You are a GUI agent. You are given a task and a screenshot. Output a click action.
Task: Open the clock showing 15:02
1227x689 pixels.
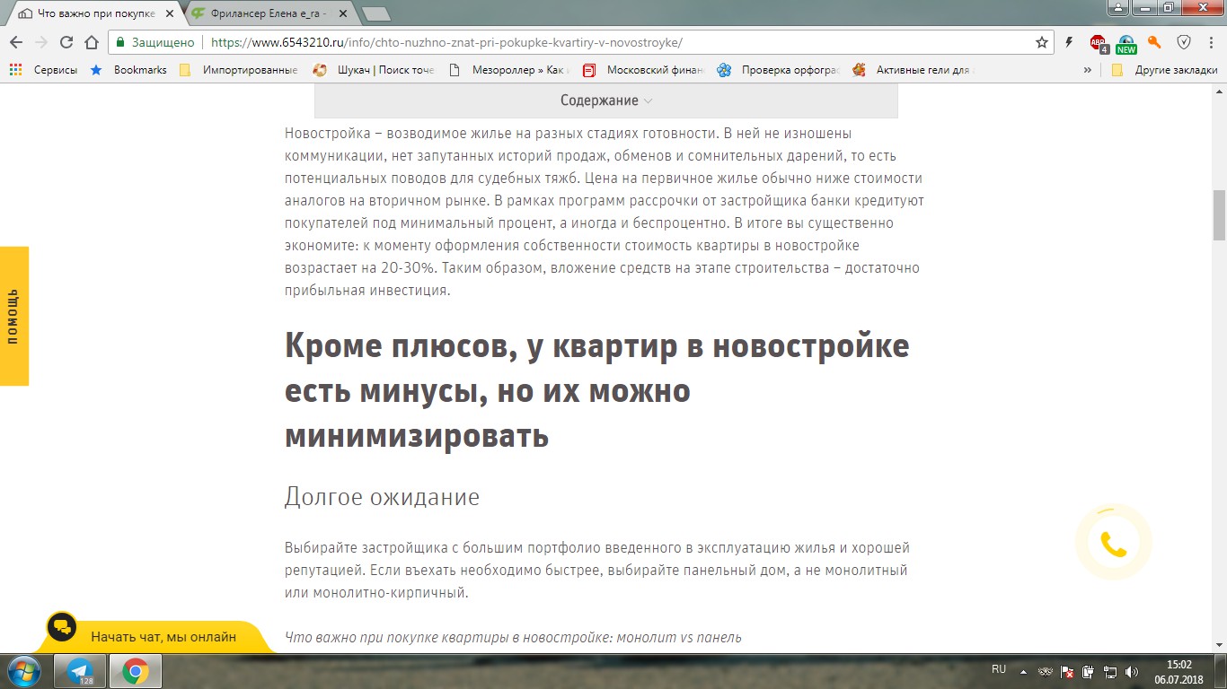click(x=1178, y=672)
